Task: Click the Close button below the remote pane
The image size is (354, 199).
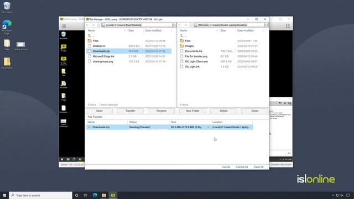Action: click(x=254, y=111)
